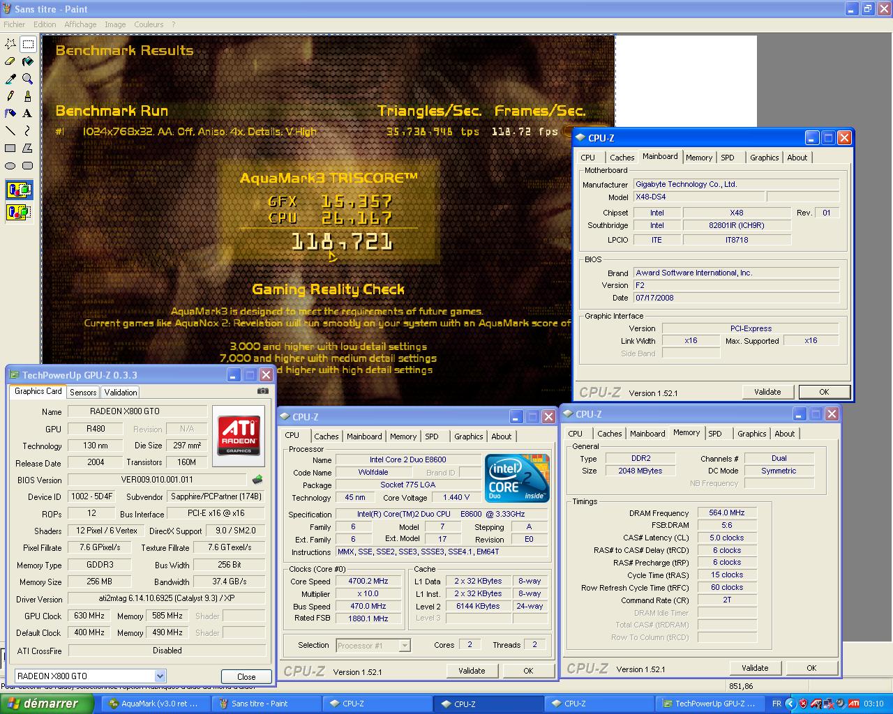The image size is (893, 714).
Task: Click the BIOS Date value 07/17/2008
Action: pos(736,298)
